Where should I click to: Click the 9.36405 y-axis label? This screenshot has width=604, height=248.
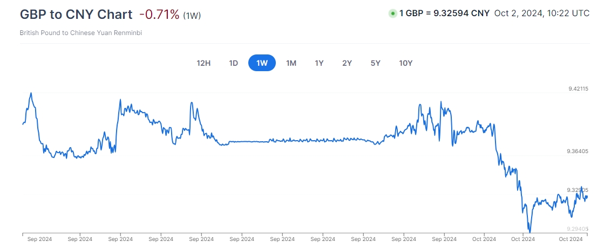coord(578,151)
